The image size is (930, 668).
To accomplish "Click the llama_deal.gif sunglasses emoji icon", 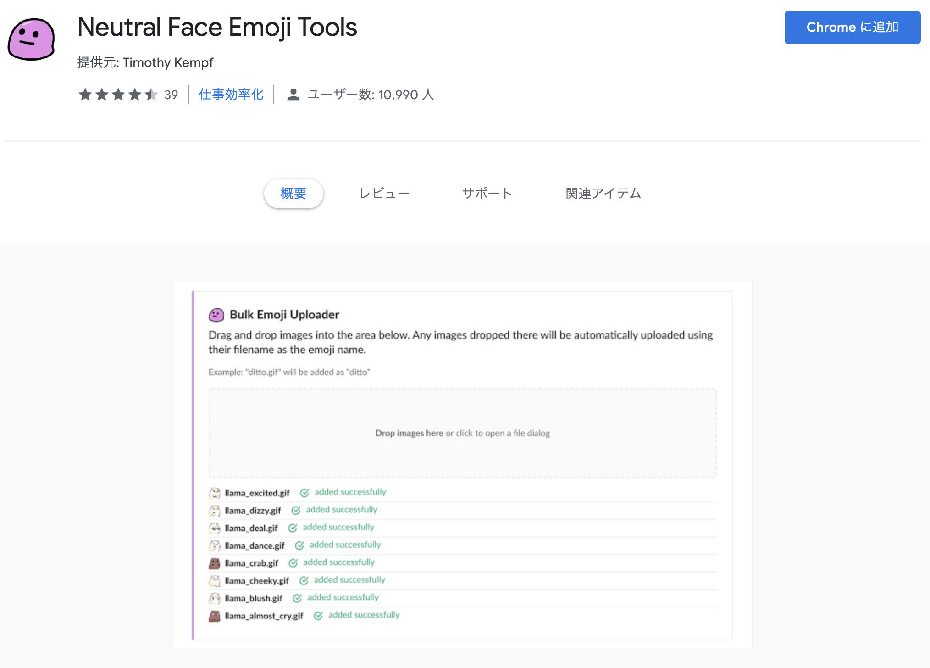I will click(x=215, y=528).
